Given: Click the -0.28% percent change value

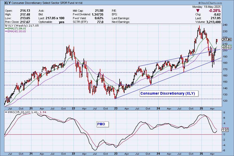Looking at the screenshot, I should [214, 11].
